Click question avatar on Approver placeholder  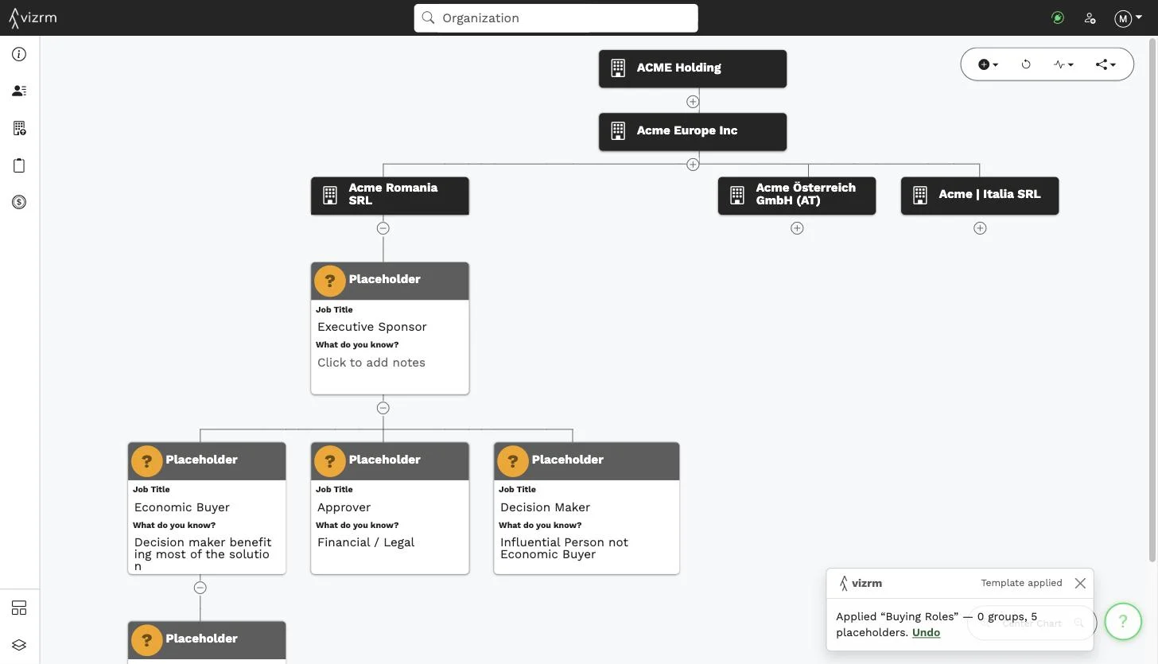(330, 460)
